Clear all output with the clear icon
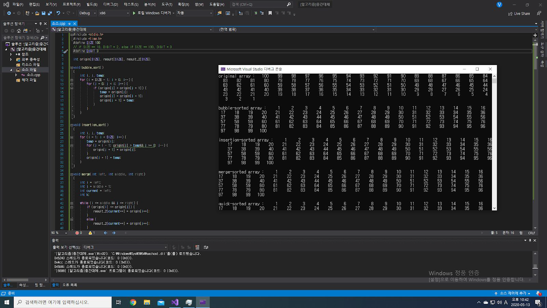Viewport: 547px width, 308px height. [197, 247]
